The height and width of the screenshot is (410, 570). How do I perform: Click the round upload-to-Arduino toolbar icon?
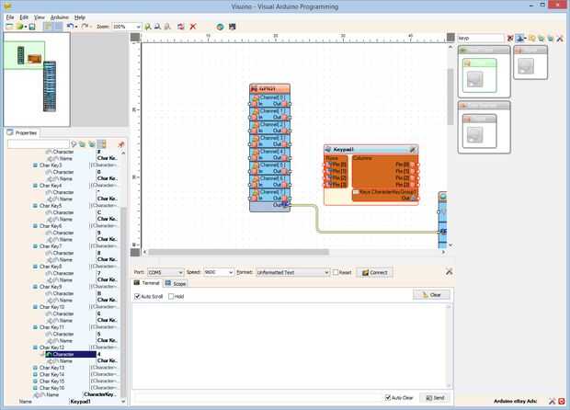coord(220,27)
